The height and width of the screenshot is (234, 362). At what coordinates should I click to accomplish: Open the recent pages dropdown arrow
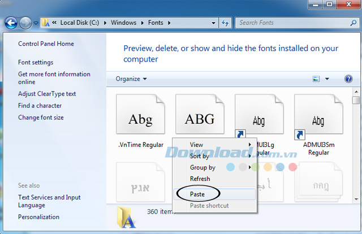36,23
